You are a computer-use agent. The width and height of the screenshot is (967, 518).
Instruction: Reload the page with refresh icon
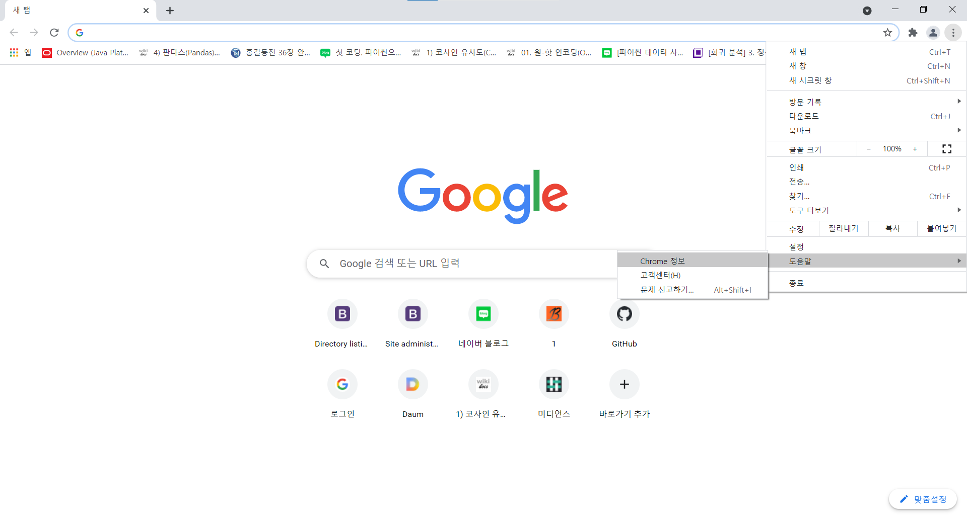click(54, 33)
